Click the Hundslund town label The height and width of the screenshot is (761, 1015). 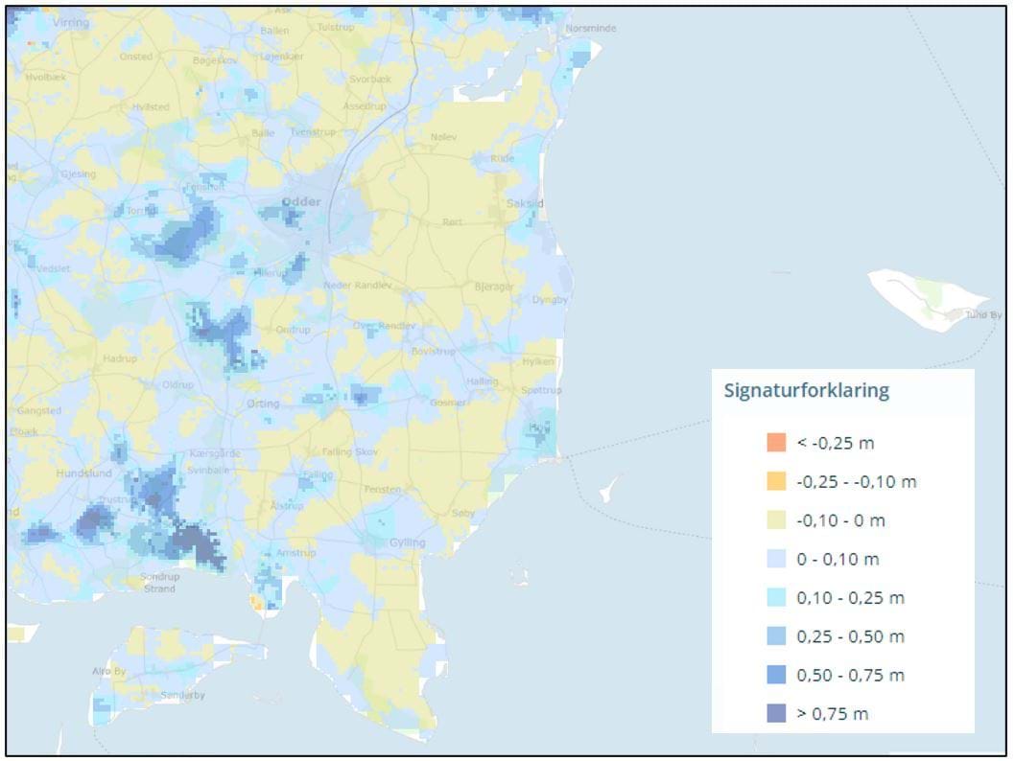click(84, 473)
